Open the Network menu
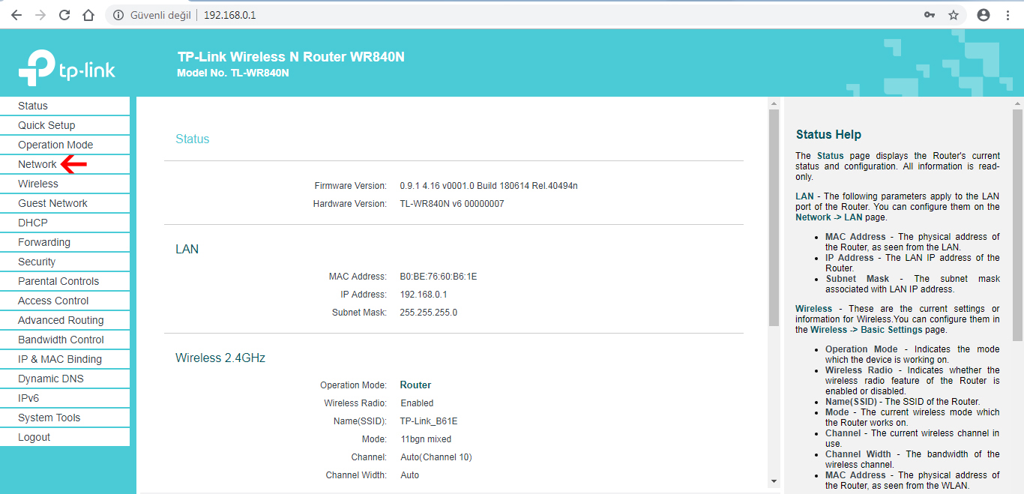1024x494 pixels. [65, 164]
